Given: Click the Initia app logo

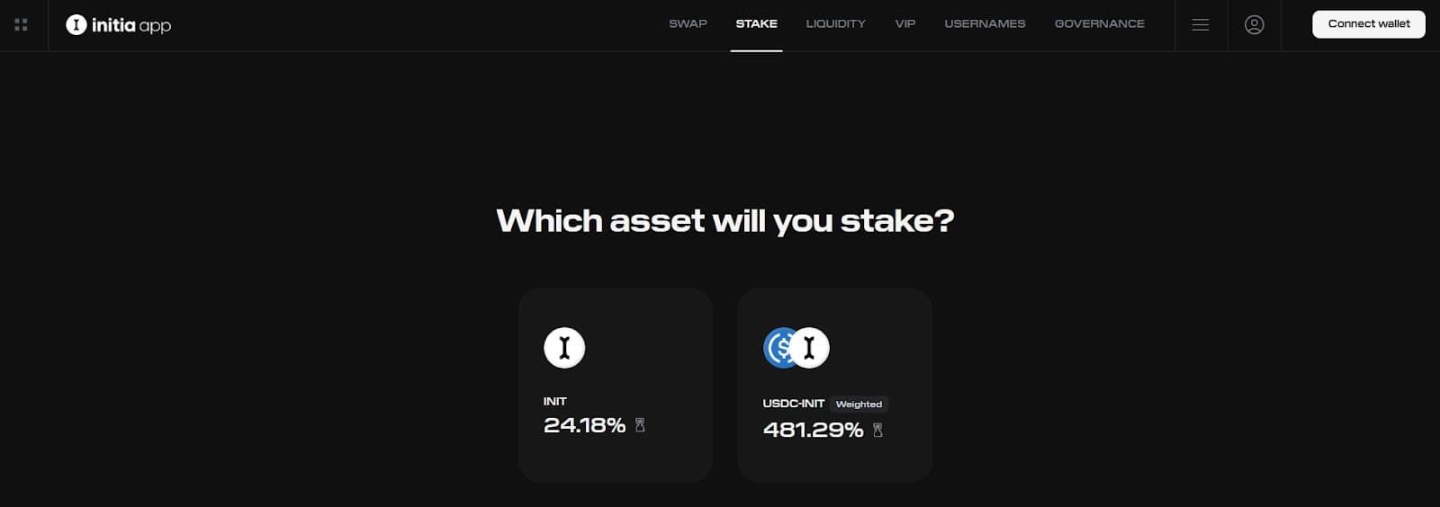Looking at the screenshot, I should click(118, 25).
